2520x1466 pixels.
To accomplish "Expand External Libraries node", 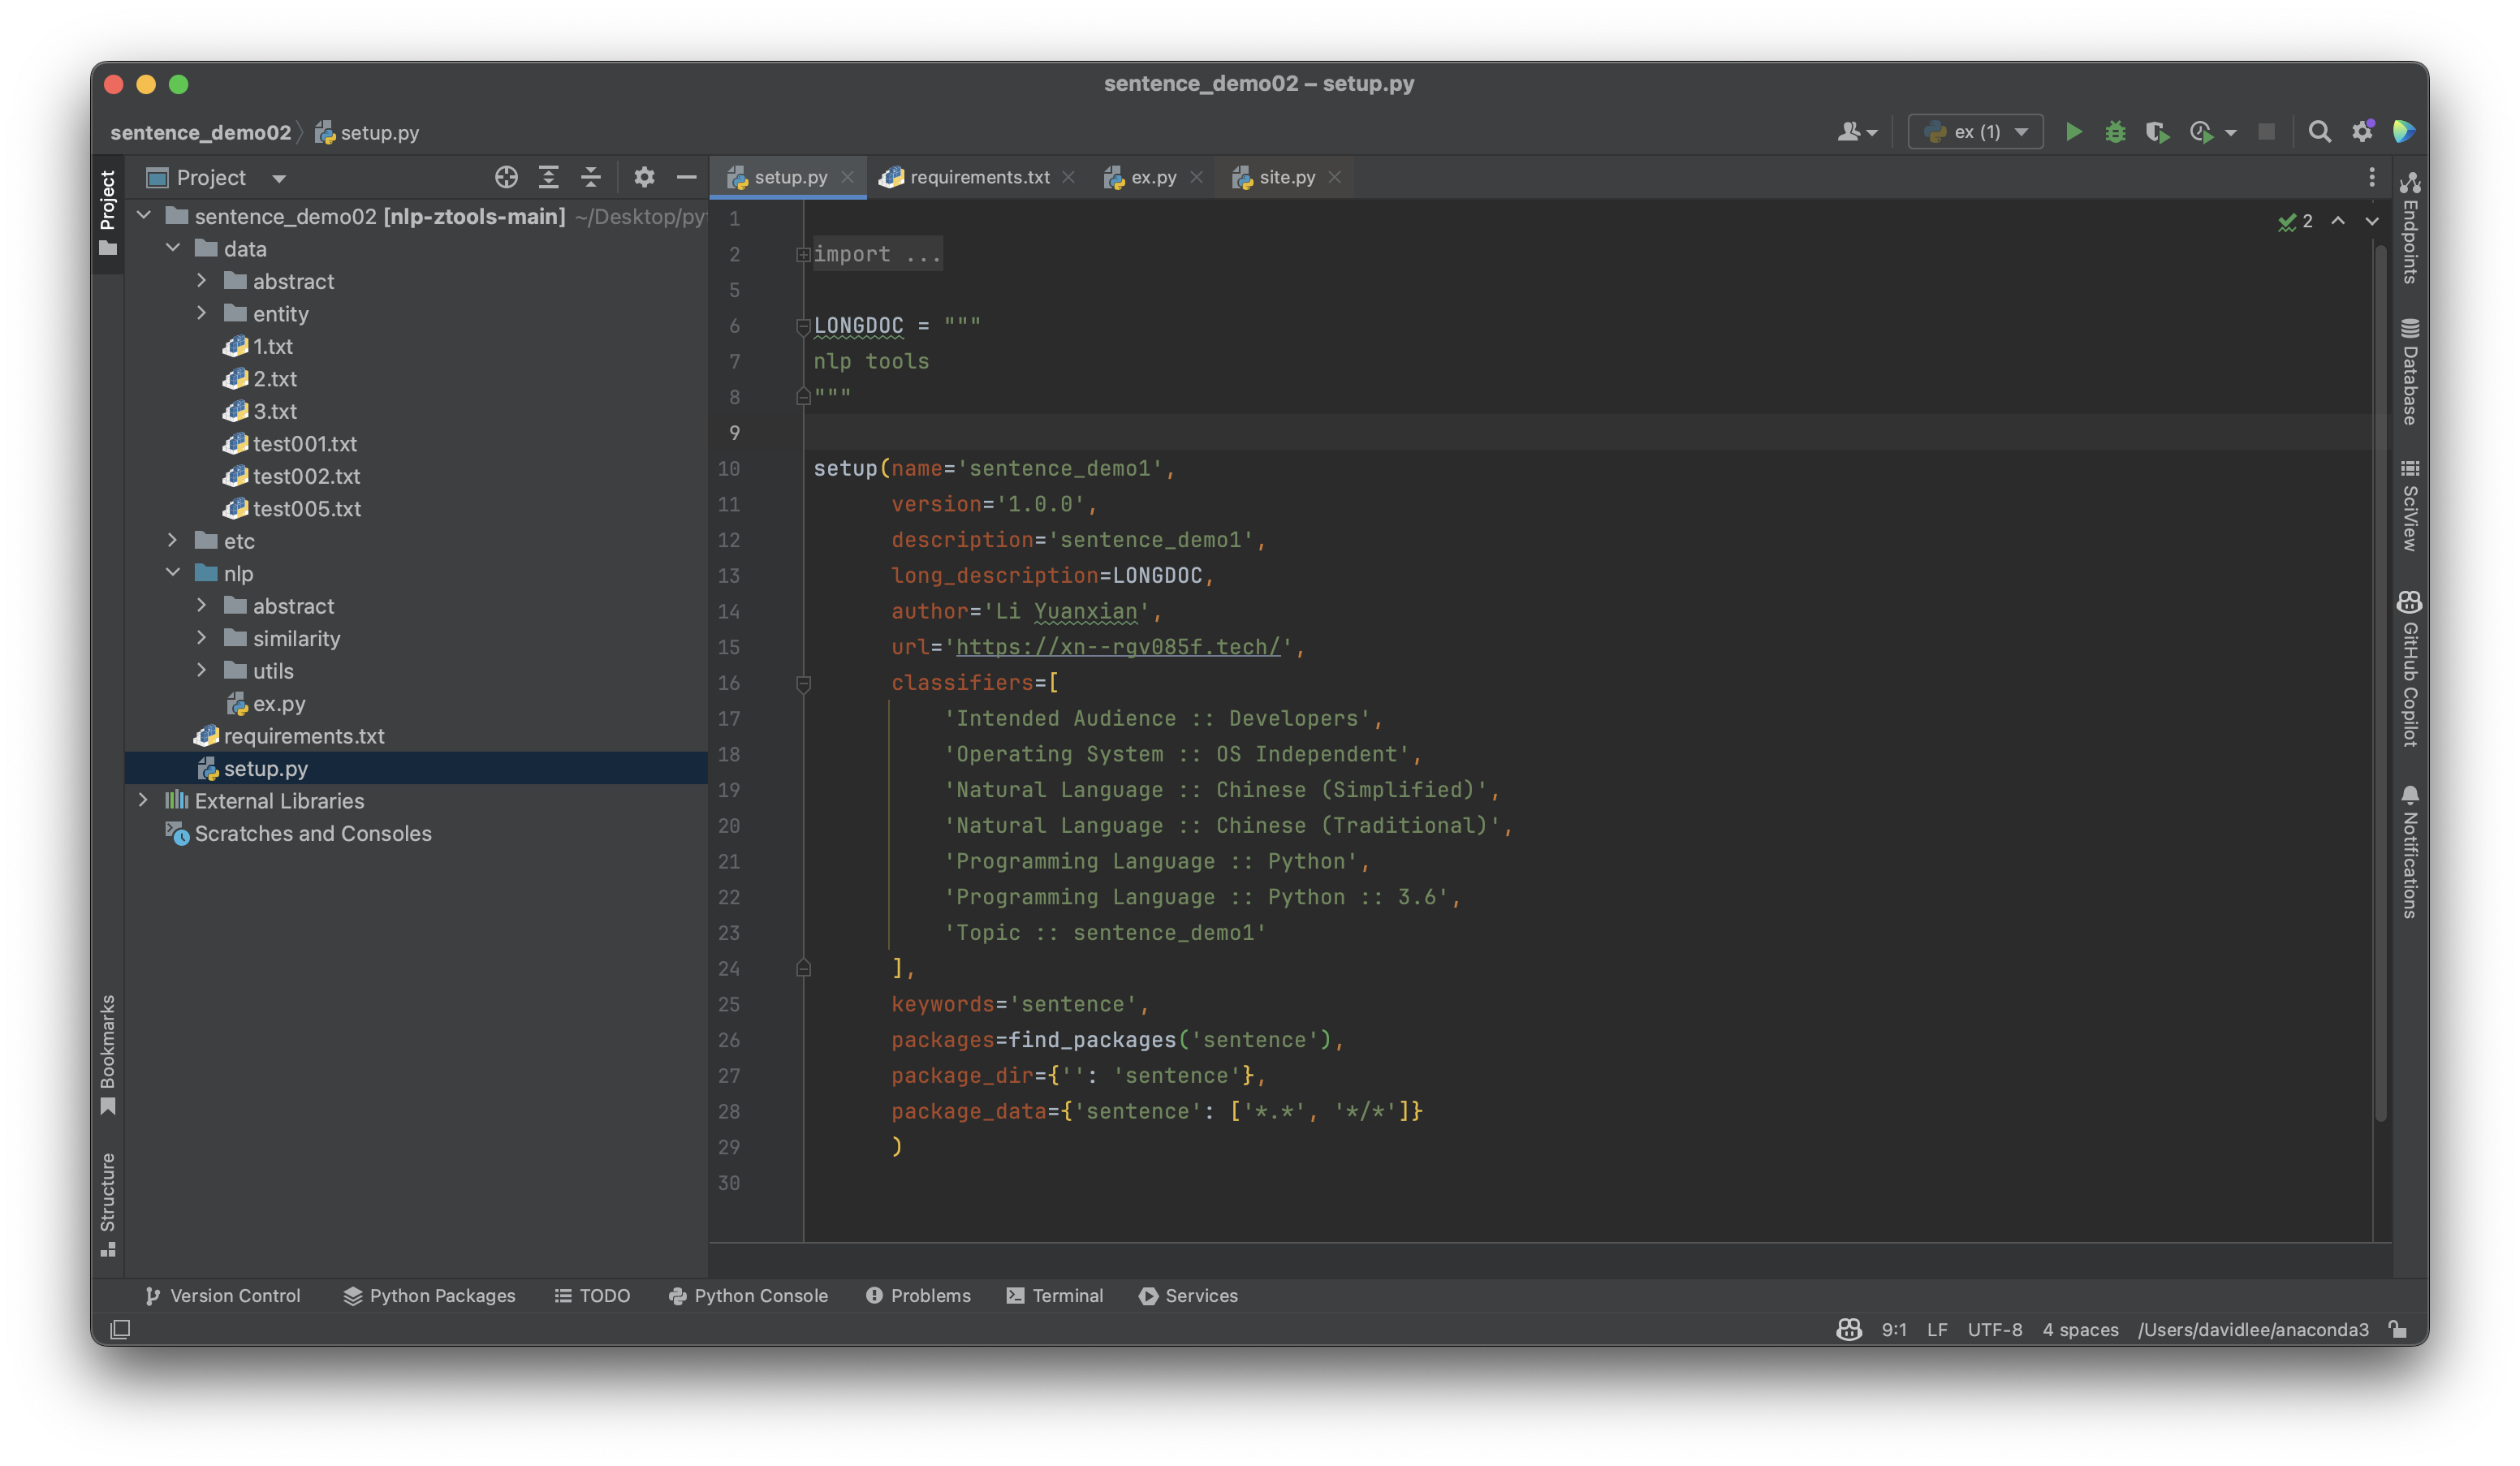I will click(144, 800).
